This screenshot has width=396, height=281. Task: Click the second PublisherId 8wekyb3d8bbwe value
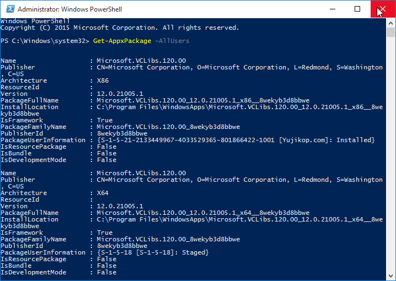[x=122, y=246]
